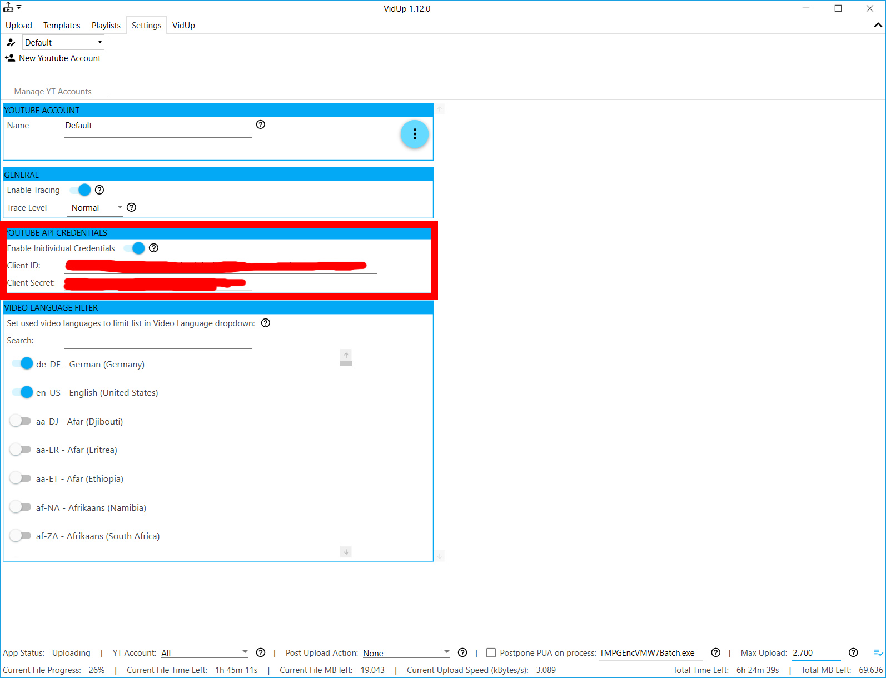
Task: Click the Client Secret input field
Action: point(158,283)
